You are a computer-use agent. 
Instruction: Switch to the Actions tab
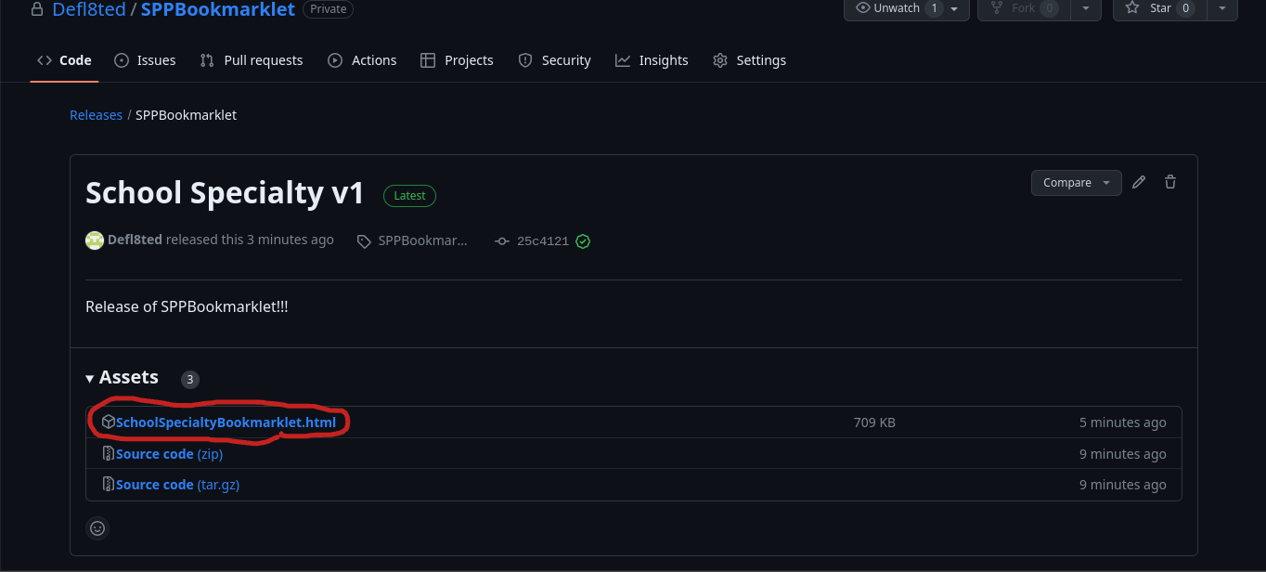(x=362, y=60)
